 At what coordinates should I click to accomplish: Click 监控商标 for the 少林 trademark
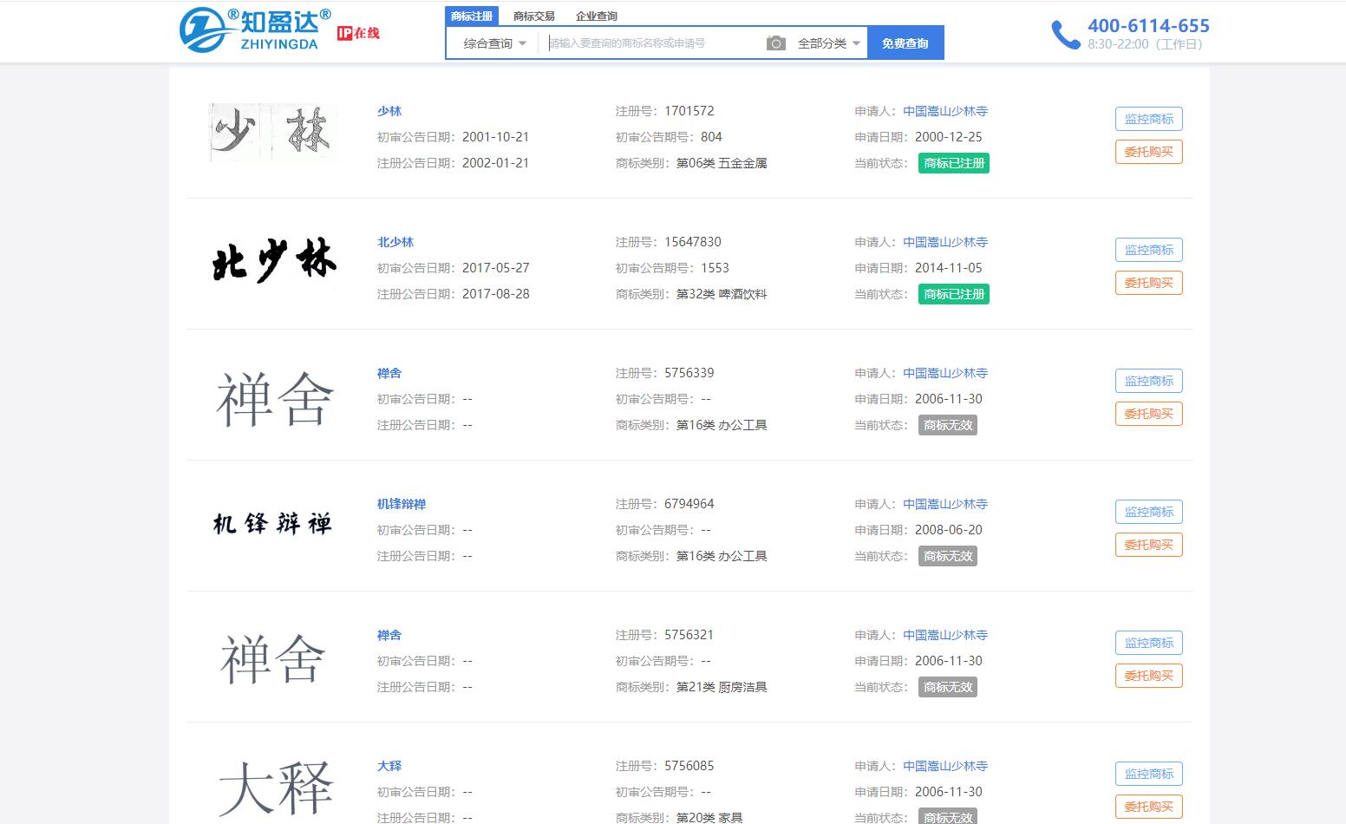1148,119
